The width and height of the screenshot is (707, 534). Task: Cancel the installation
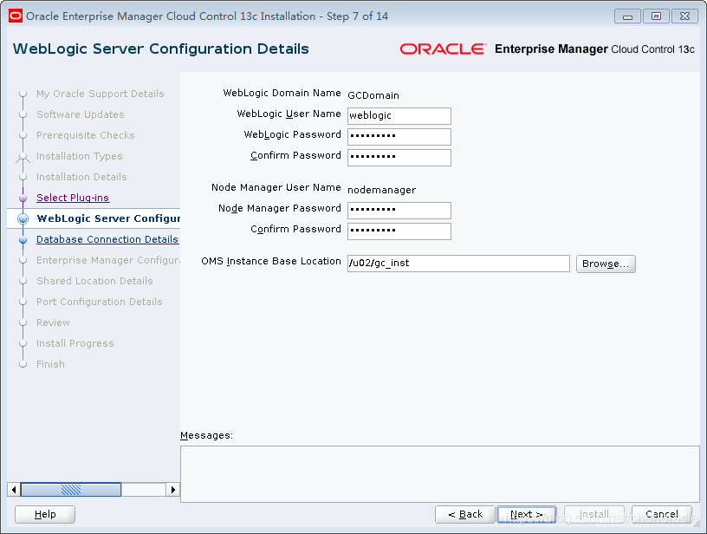pyautogui.click(x=661, y=514)
